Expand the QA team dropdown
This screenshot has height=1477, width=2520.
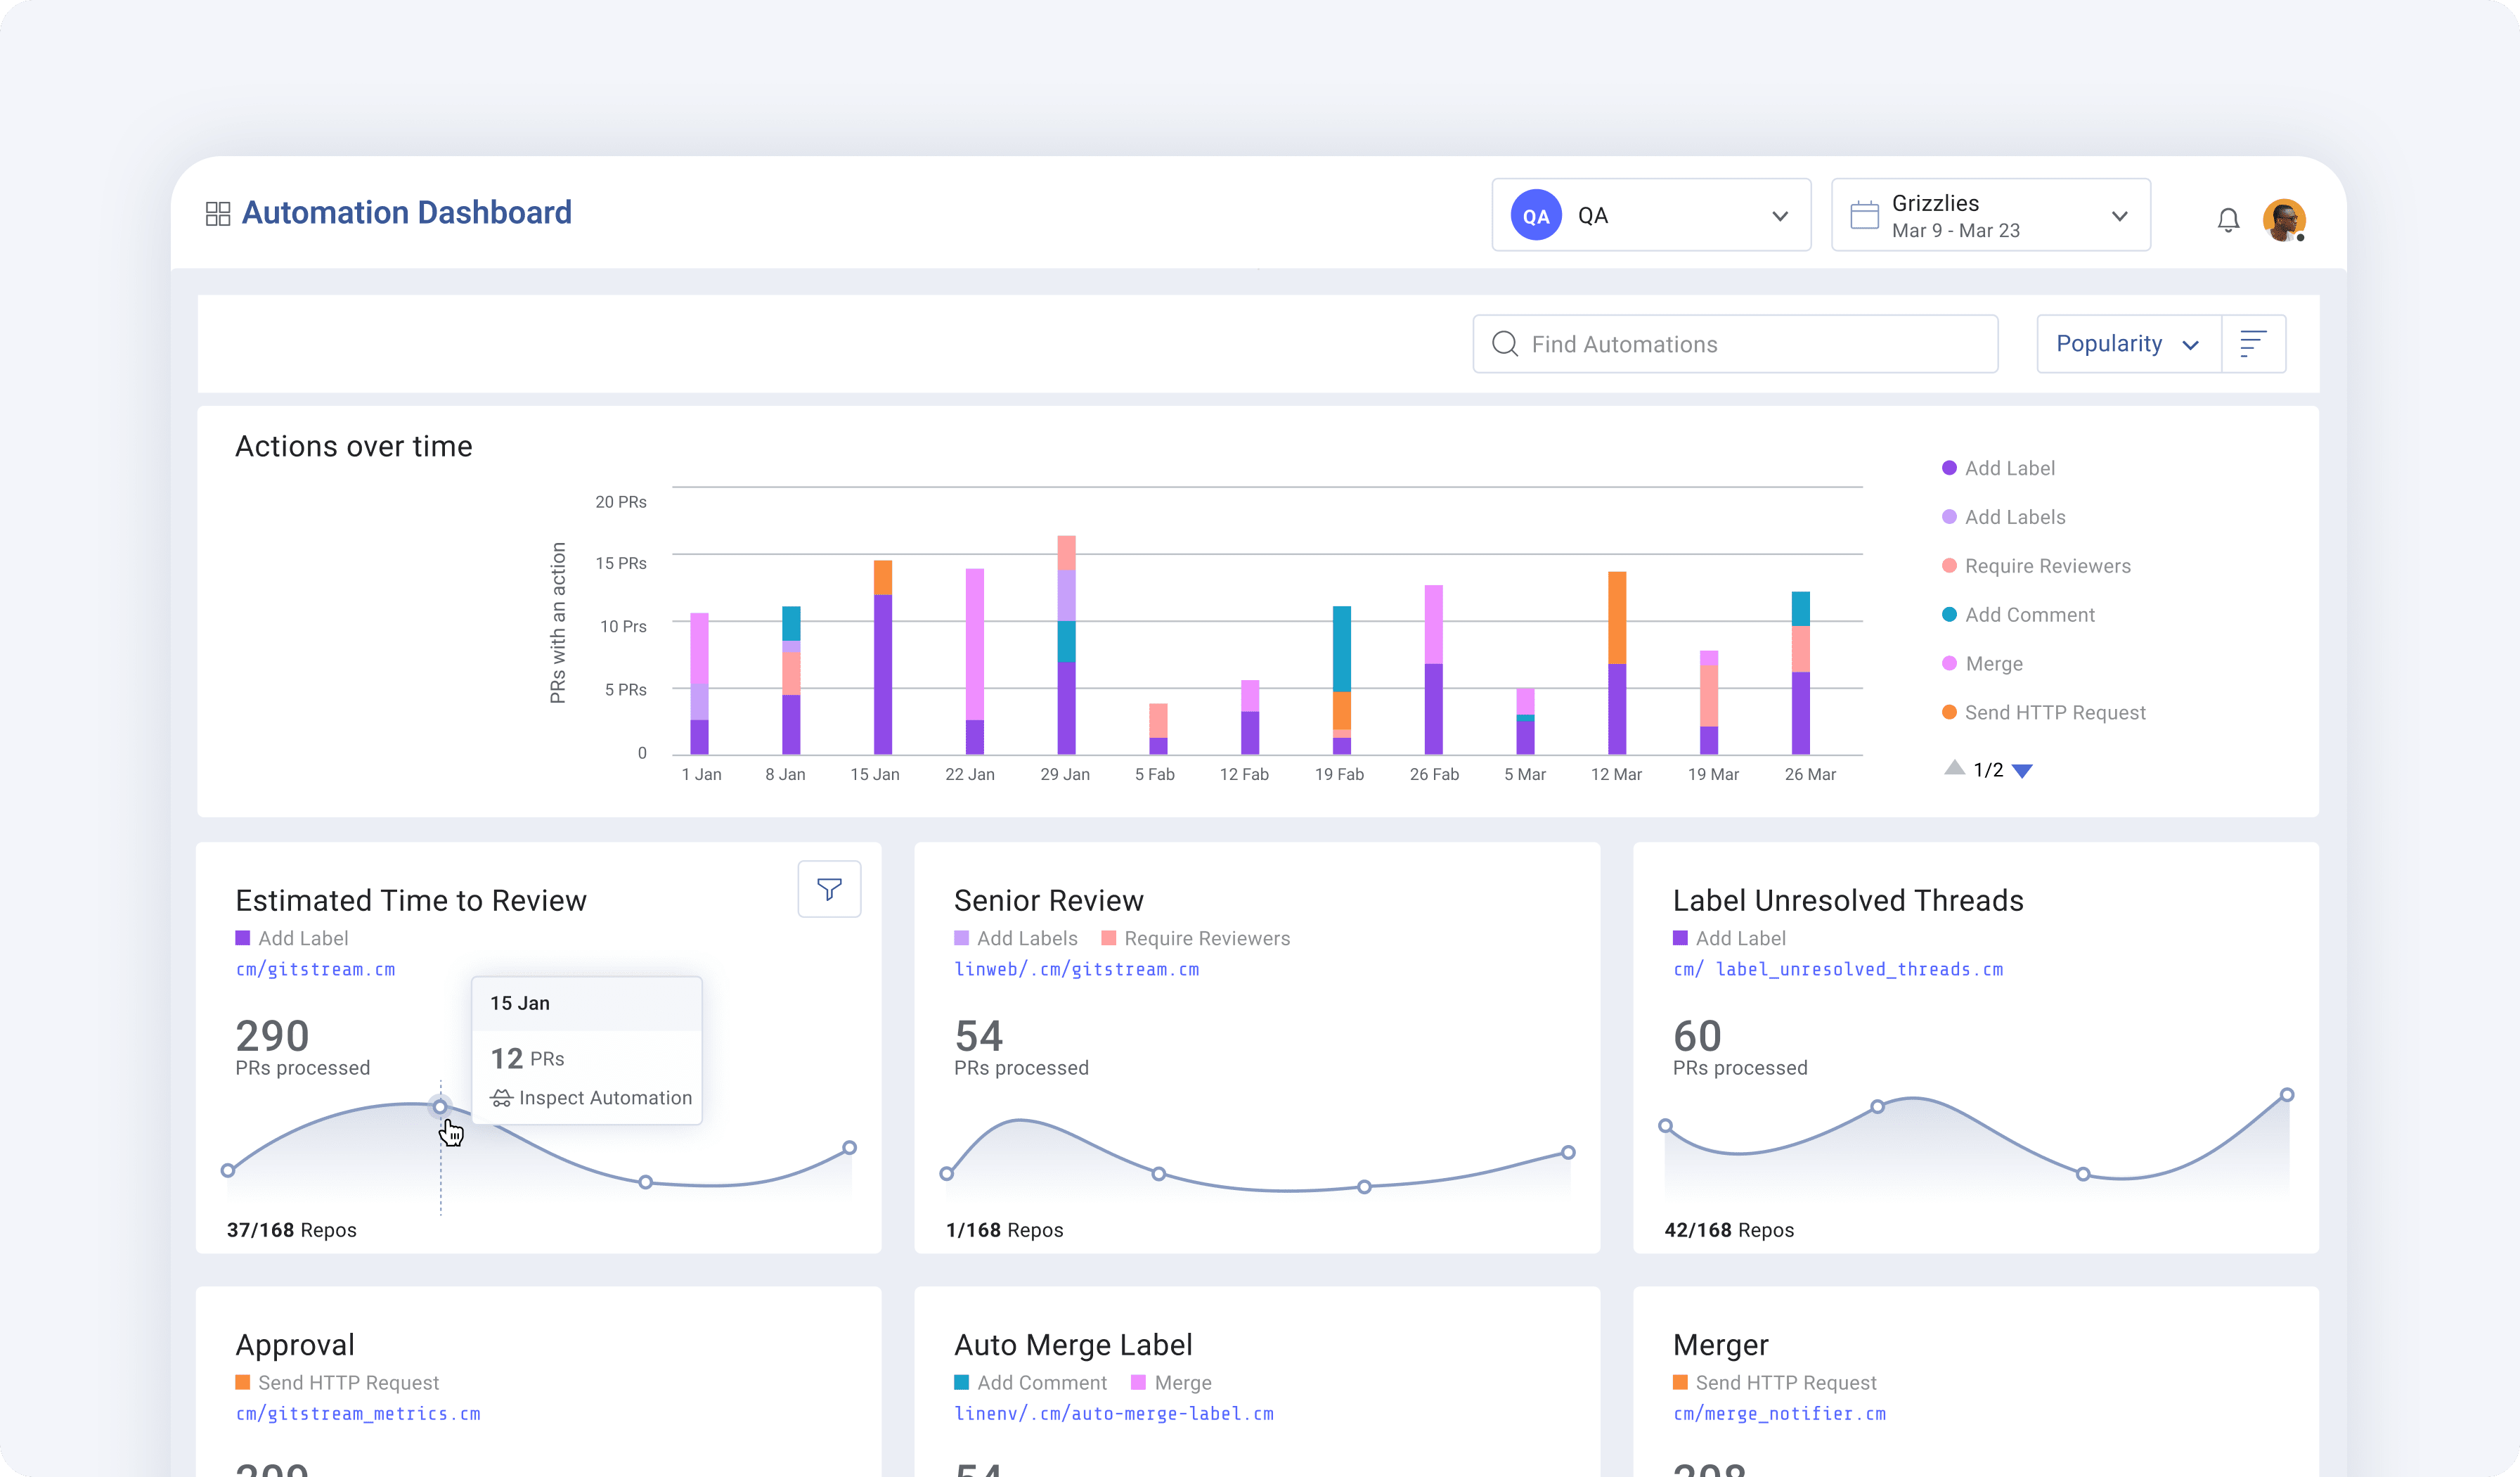click(x=1651, y=215)
